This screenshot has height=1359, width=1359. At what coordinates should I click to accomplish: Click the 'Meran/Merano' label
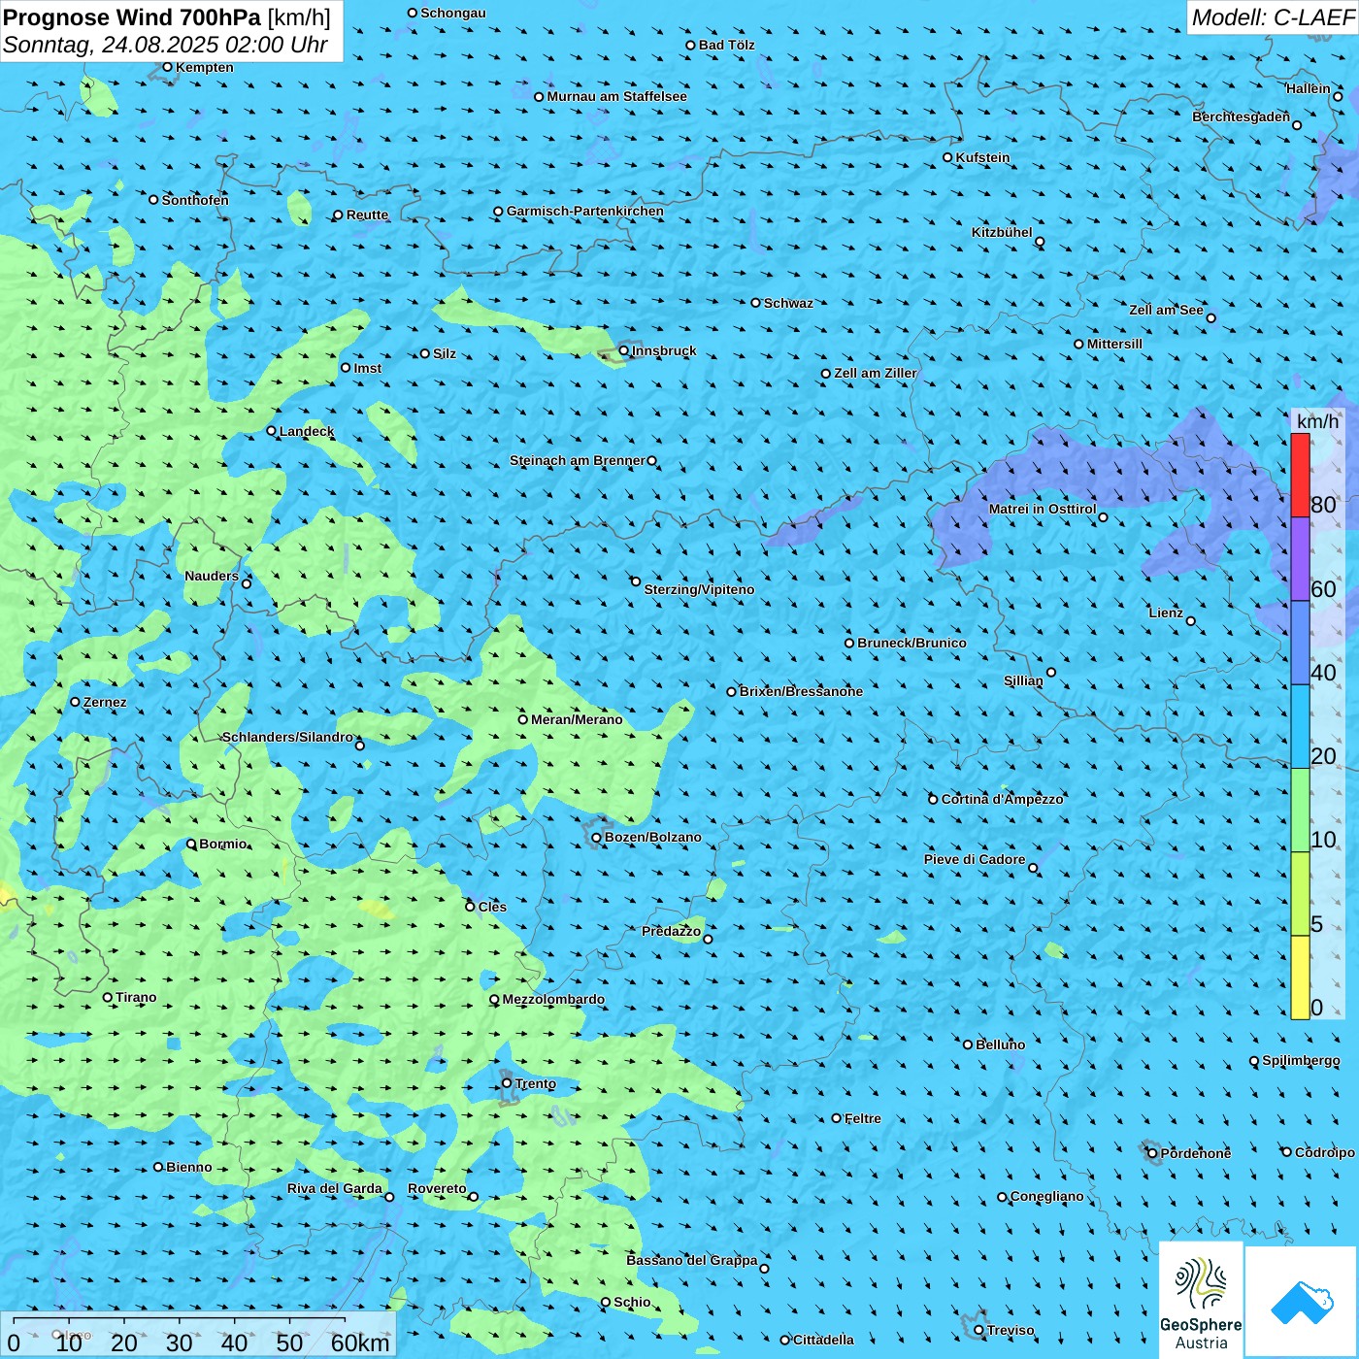(577, 719)
